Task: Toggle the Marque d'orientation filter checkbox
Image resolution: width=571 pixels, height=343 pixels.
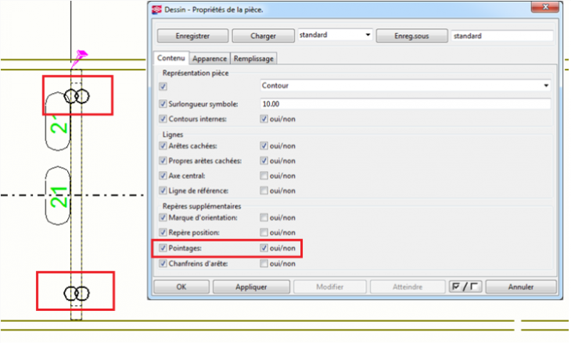Action: pos(163,217)
